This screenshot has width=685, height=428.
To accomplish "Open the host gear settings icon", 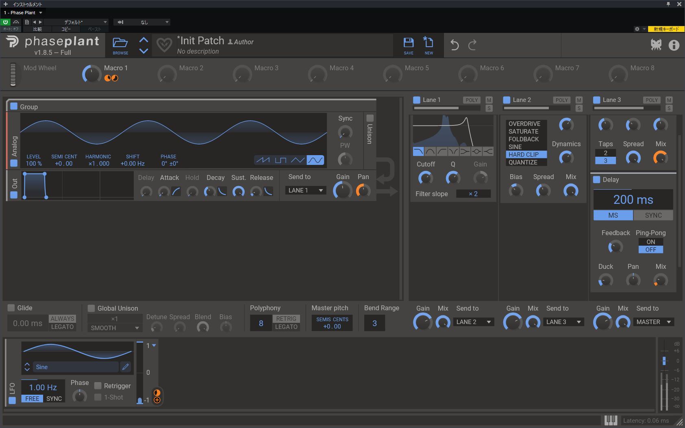I will [637, 29].
